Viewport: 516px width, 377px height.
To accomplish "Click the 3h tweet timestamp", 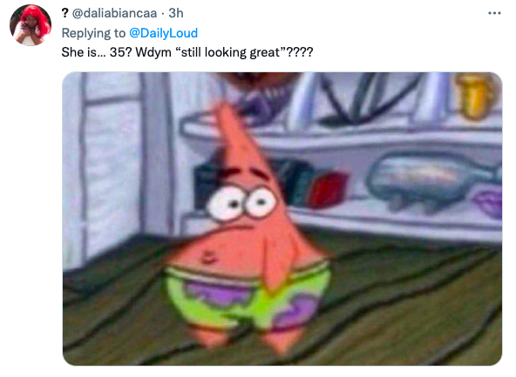I will 176,13.
